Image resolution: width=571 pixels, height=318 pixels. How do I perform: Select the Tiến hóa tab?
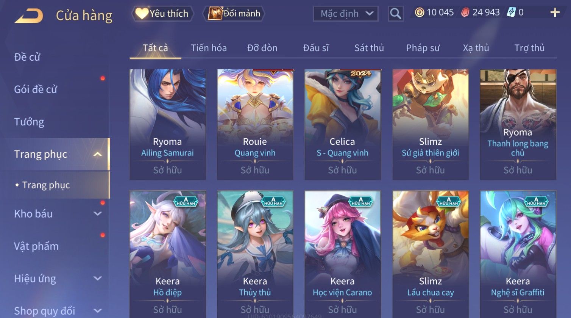209,48
